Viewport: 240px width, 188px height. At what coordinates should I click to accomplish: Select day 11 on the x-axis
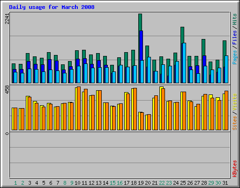click(84, 183)
